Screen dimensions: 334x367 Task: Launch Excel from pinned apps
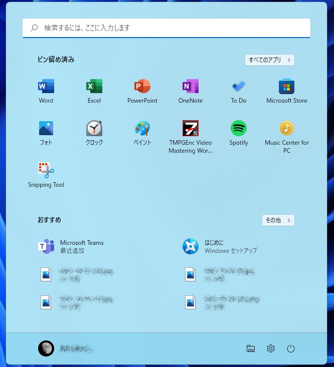(94, 92)
